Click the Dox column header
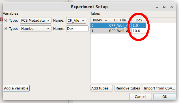Screen dimensions: 179x103 click(139, 20)
